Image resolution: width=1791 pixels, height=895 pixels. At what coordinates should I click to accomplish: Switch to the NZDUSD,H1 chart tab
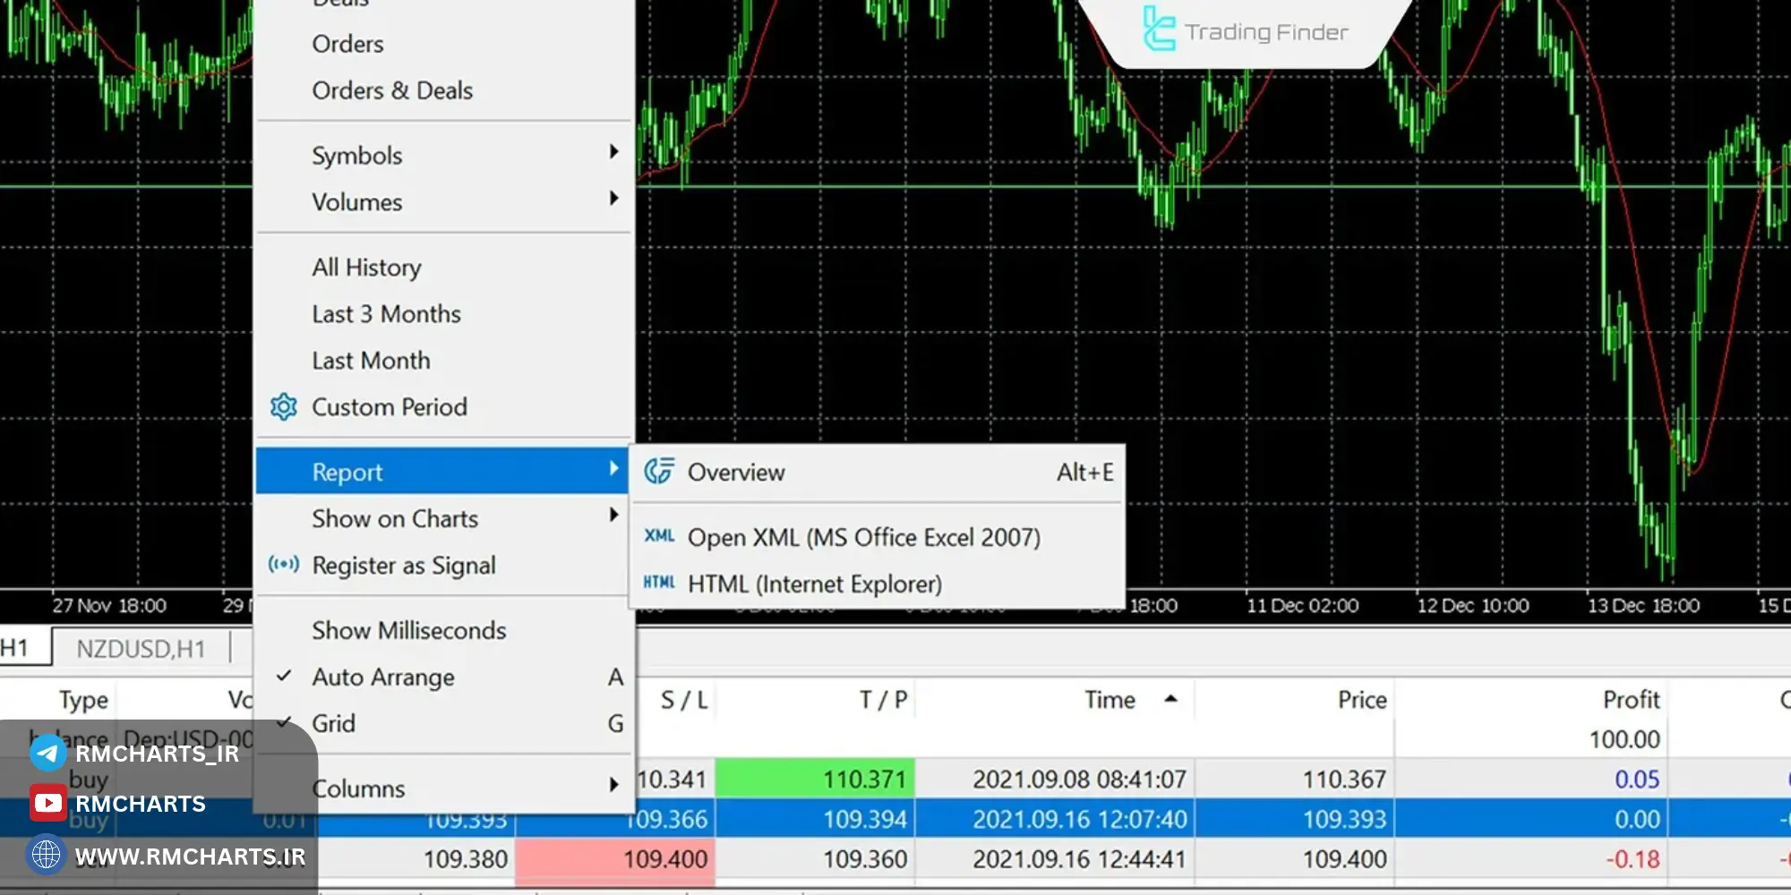141,648
